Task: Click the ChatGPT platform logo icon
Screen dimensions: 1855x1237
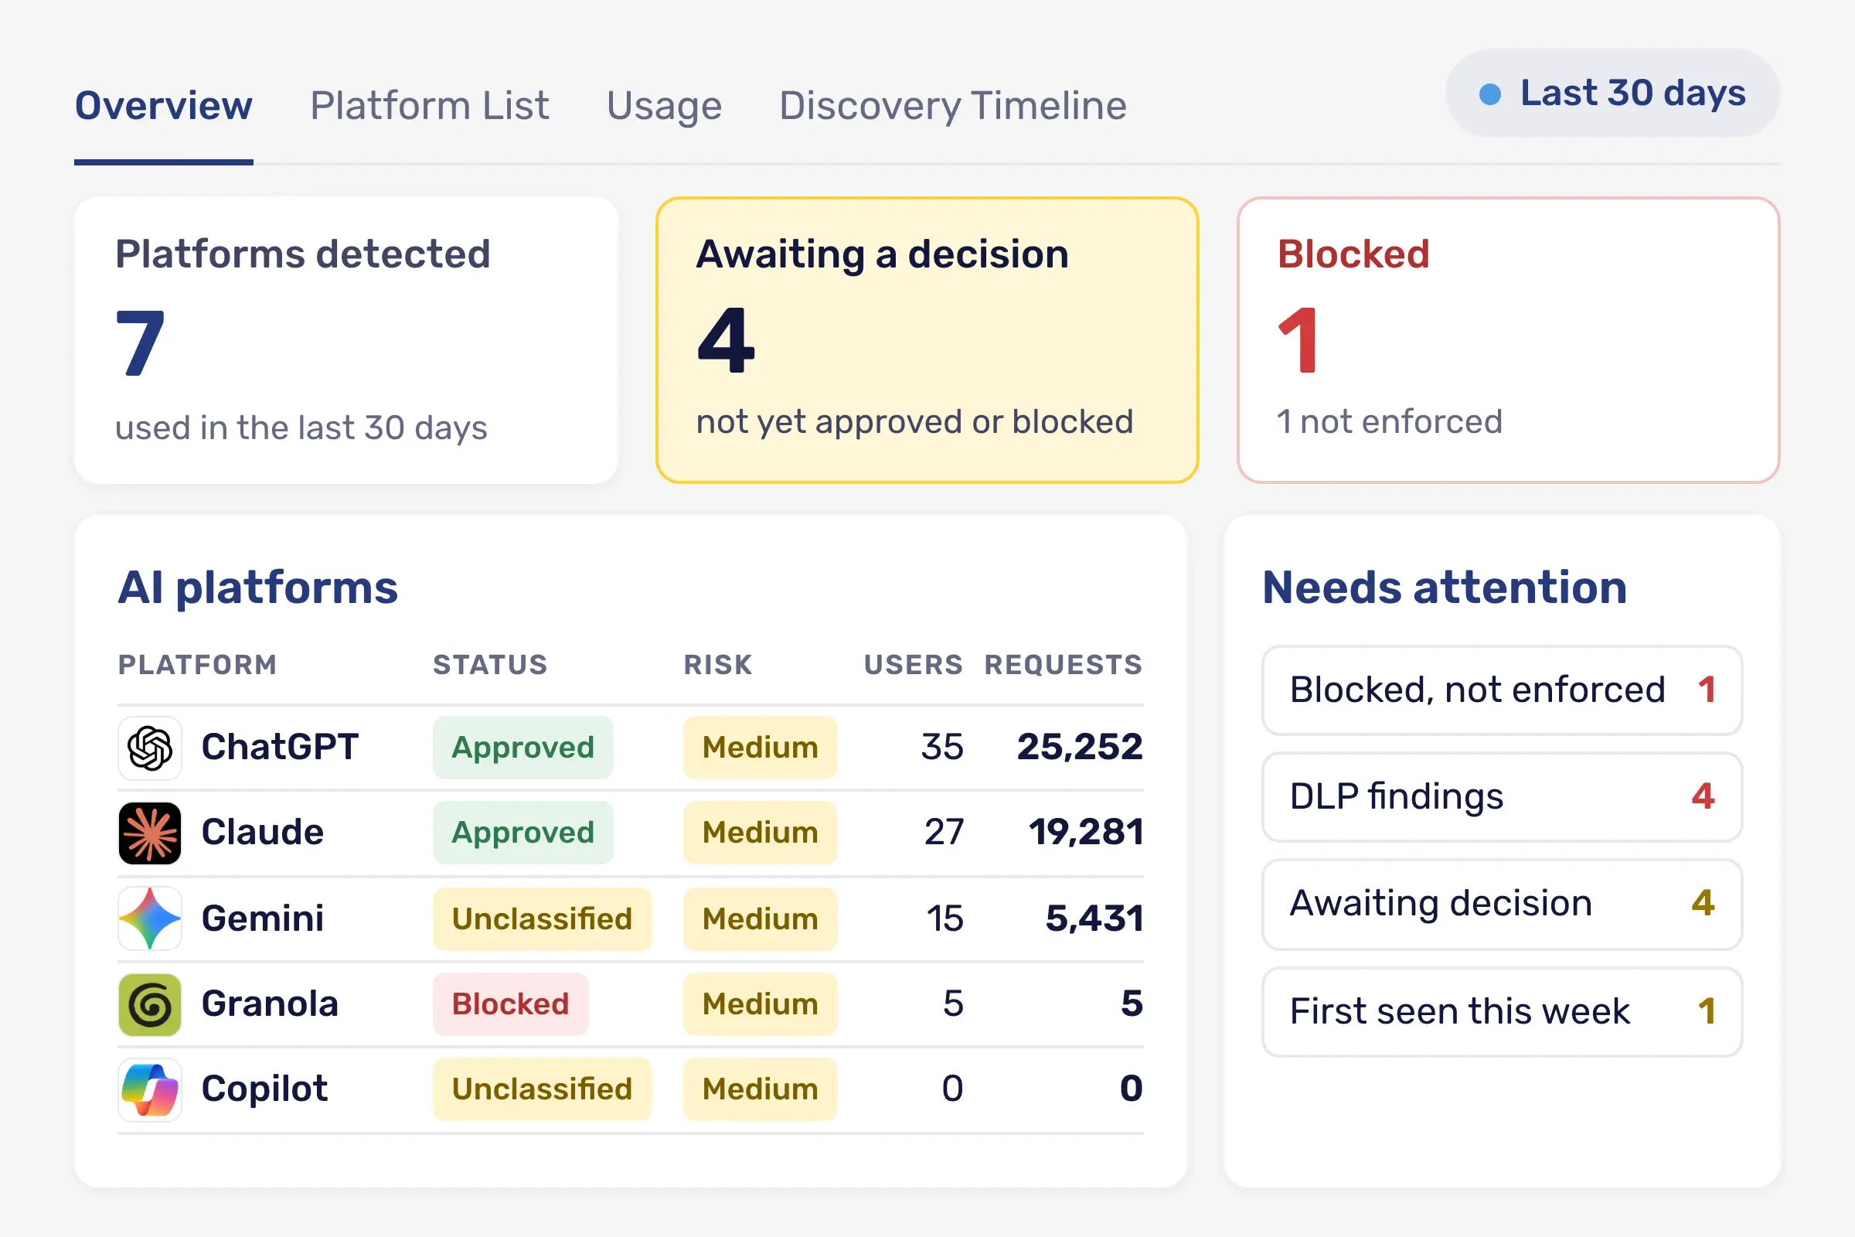Action: (x=150, y=747)
